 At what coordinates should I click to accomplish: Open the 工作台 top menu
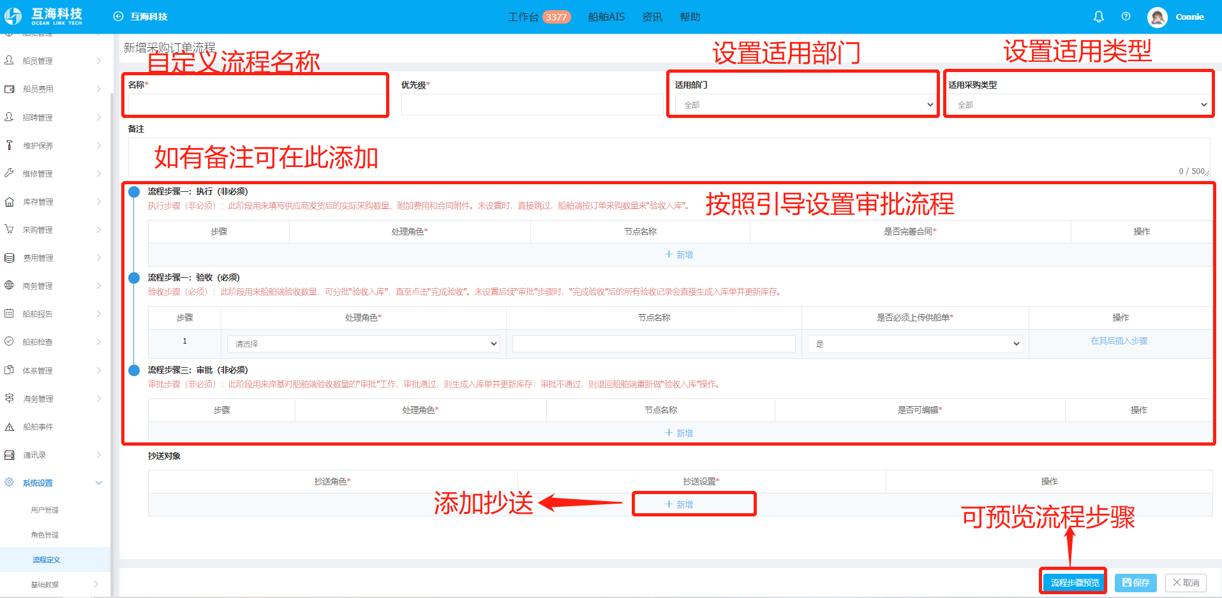click(x=523, y=17)
